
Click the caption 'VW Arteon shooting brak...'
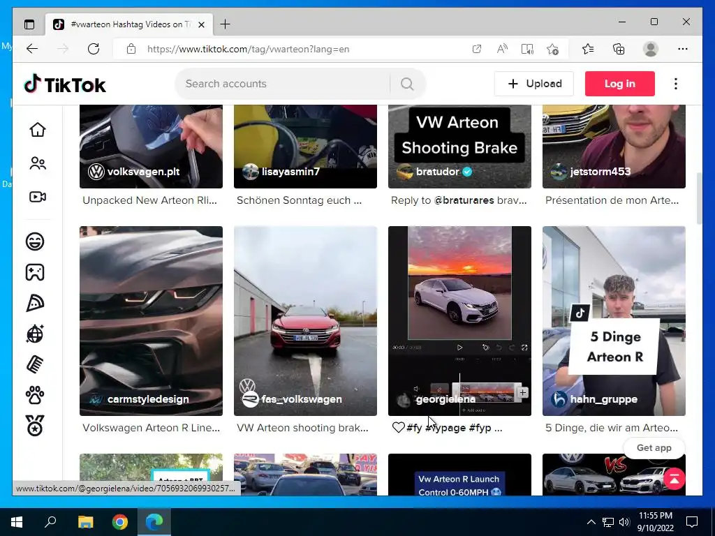click(302, 428)
